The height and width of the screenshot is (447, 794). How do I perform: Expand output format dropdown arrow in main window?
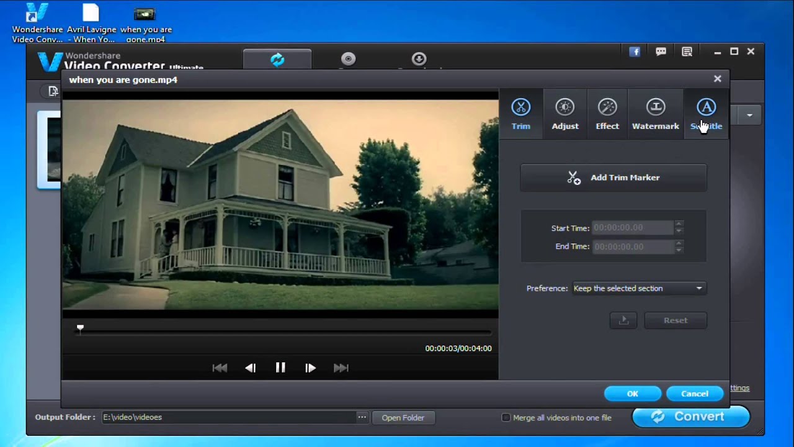coord(749,115)
